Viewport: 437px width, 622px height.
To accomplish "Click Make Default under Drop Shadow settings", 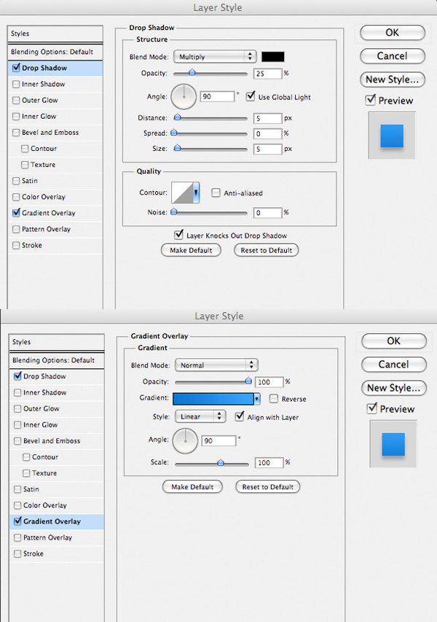I will (191, 250).
